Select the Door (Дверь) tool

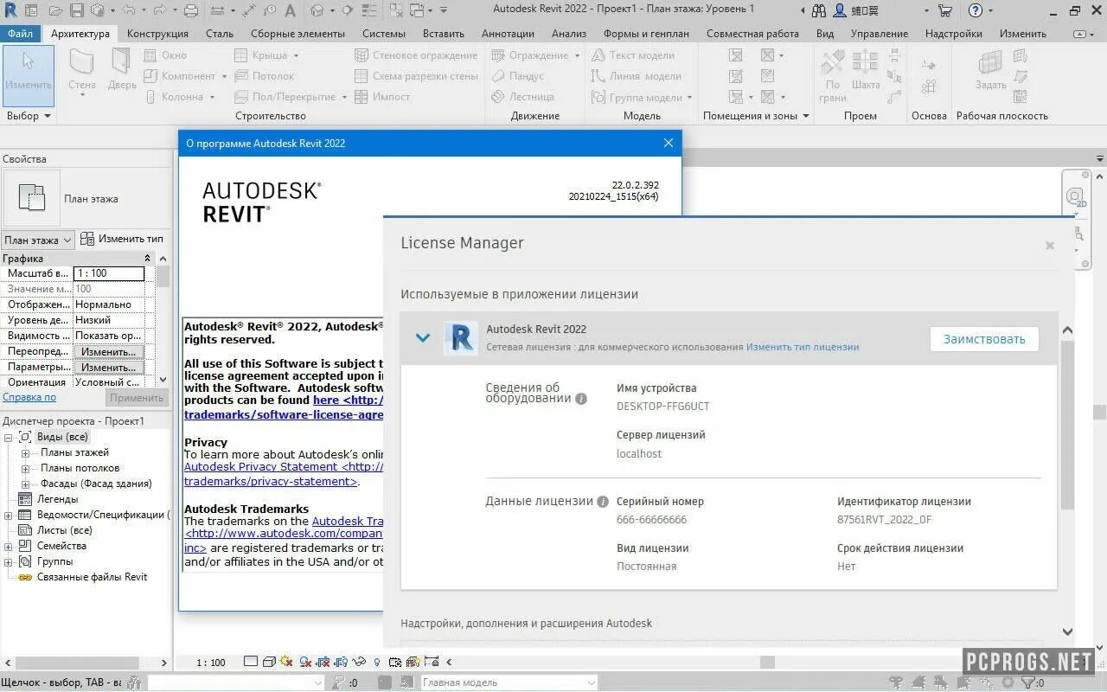tap(122, 71)
